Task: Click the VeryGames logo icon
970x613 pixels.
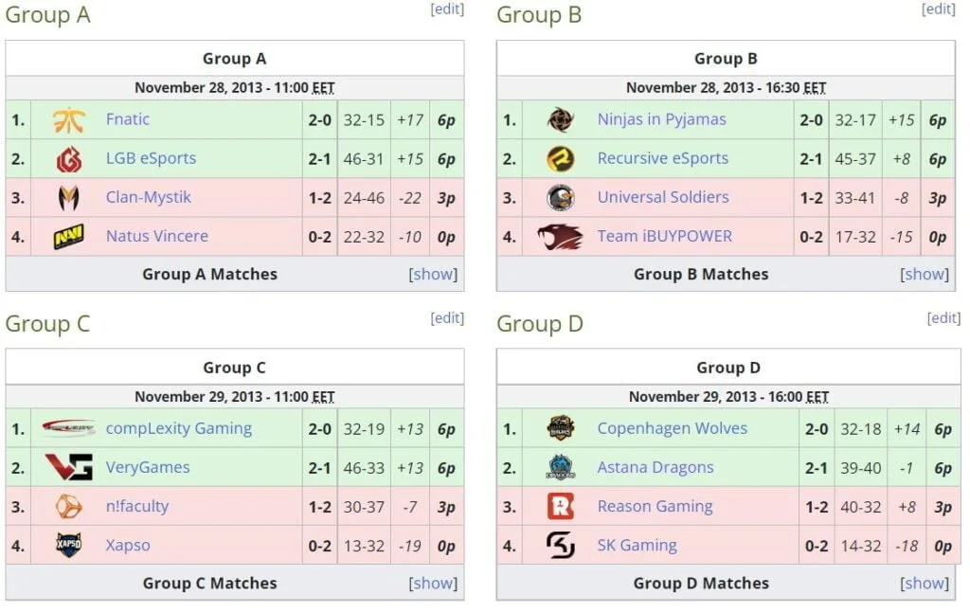Action: [x=68, y=467]
